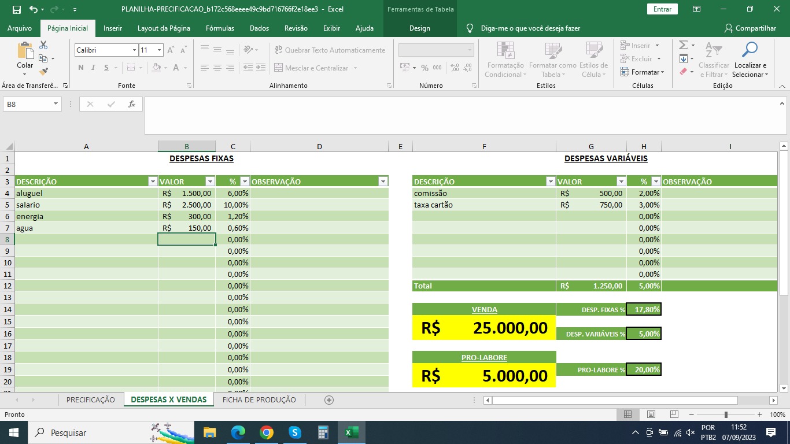
Task: Switch to Page Break Preview in status bar
Action: 674,415
